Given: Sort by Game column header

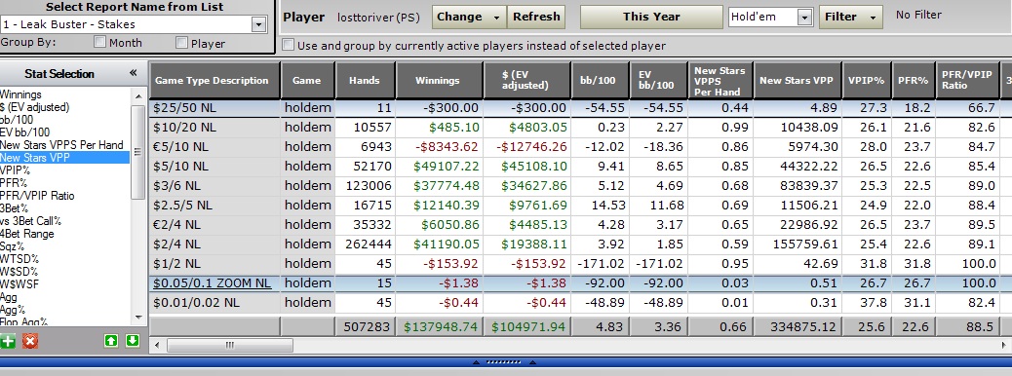Looking at the screenshot, I should (306, 81).
